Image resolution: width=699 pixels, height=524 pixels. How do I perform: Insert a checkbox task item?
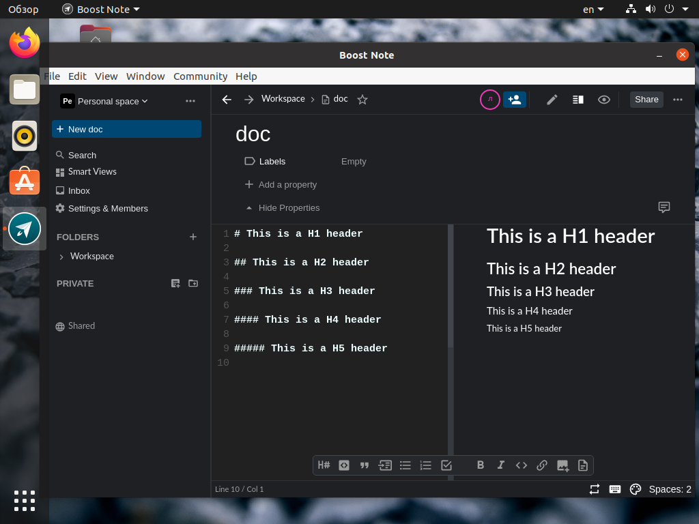tap(446, 465)
